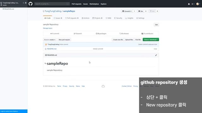Open footer Terms link
This screenshot has height=113, width=202.
point(59,86)
